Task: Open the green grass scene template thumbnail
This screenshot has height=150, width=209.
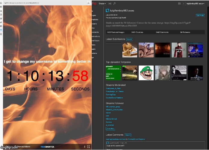Action: tap(130, 73)
